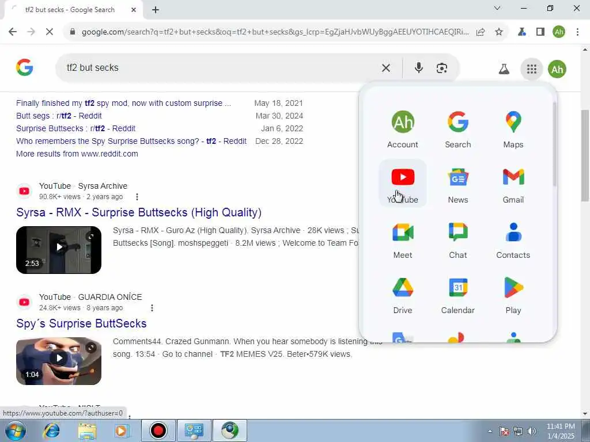The image size is (590, 442).
Task: Open 'Surprise Buttsecks : r/tf2' Reddit link
Action: [x=75, y=128]
